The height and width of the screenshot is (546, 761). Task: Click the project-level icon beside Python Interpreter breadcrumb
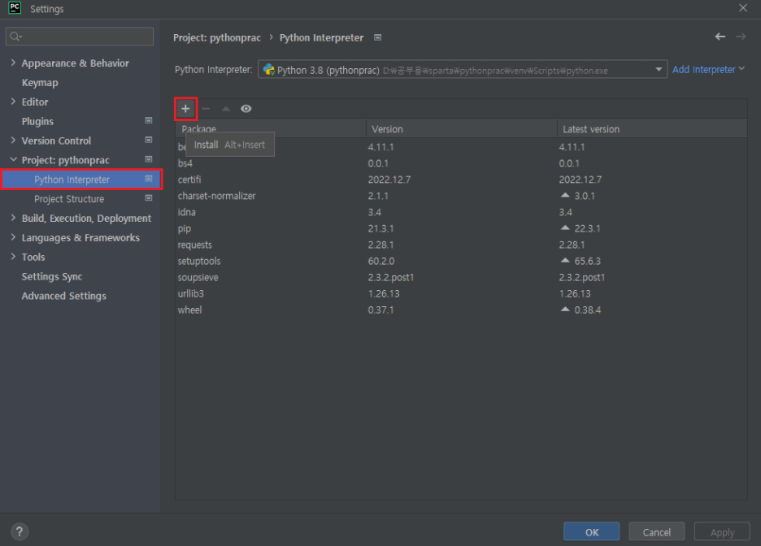377,37
